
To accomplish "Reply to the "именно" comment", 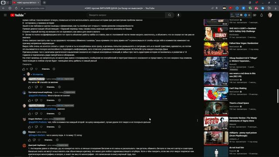I will click(51, 113).
